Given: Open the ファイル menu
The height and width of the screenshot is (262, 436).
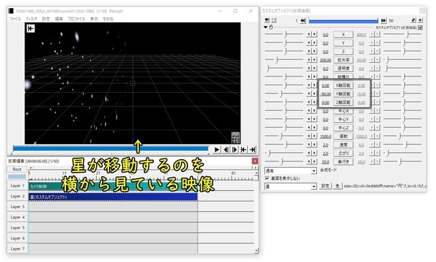Looking at the screenshot, I should 15,18.
